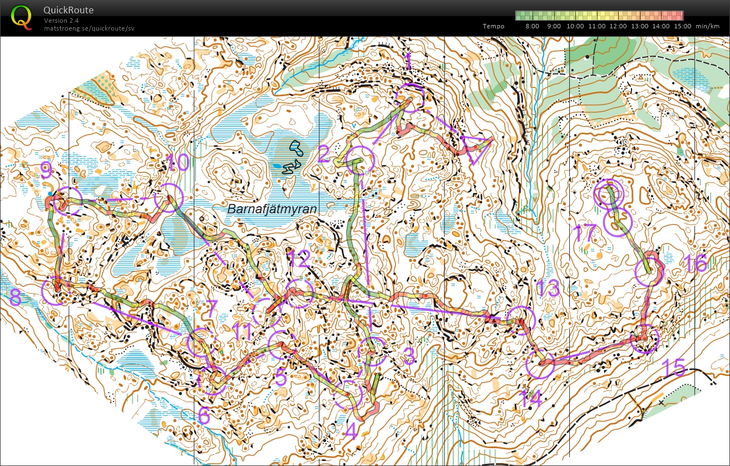The width and height of the screenshot is (730, 466).
Task: Select the 15:00 mark on the tempo scale
Action: point(682,26)
